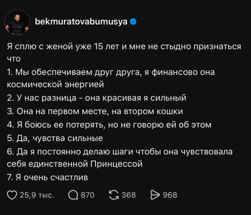Click the 25,9 тыс. likes count
The width and height of the screenshot is (251, 215).
click(x=37, y=195)
